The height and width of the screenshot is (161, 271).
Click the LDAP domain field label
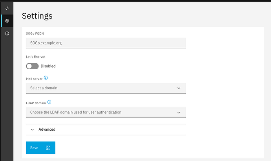[36, 102]
